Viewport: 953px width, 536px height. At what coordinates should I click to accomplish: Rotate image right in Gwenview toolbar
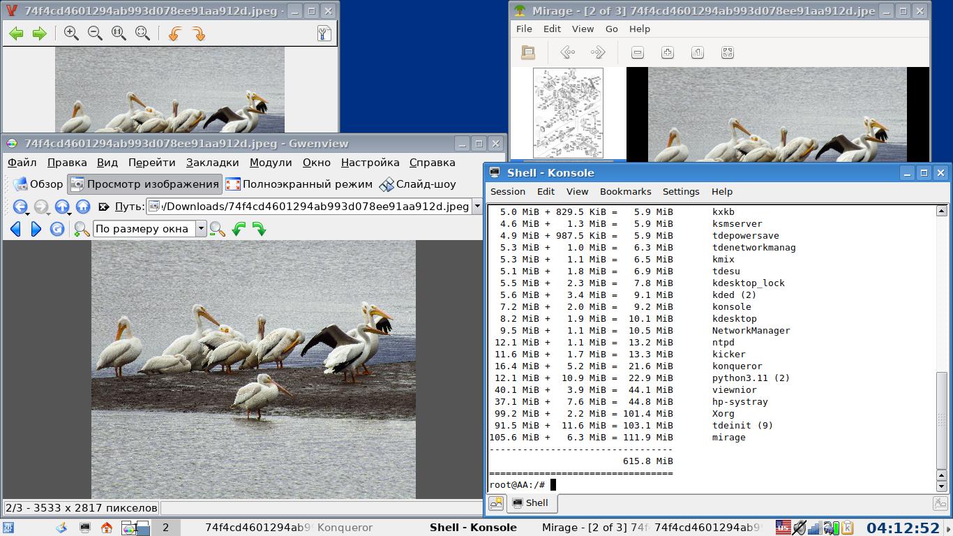point(259,229)
